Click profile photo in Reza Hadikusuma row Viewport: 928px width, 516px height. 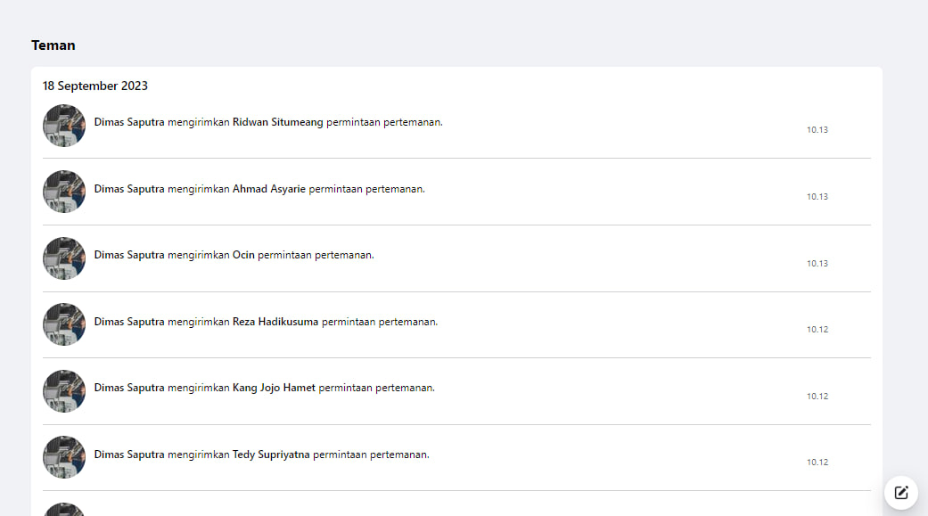[x=64, y=324]
